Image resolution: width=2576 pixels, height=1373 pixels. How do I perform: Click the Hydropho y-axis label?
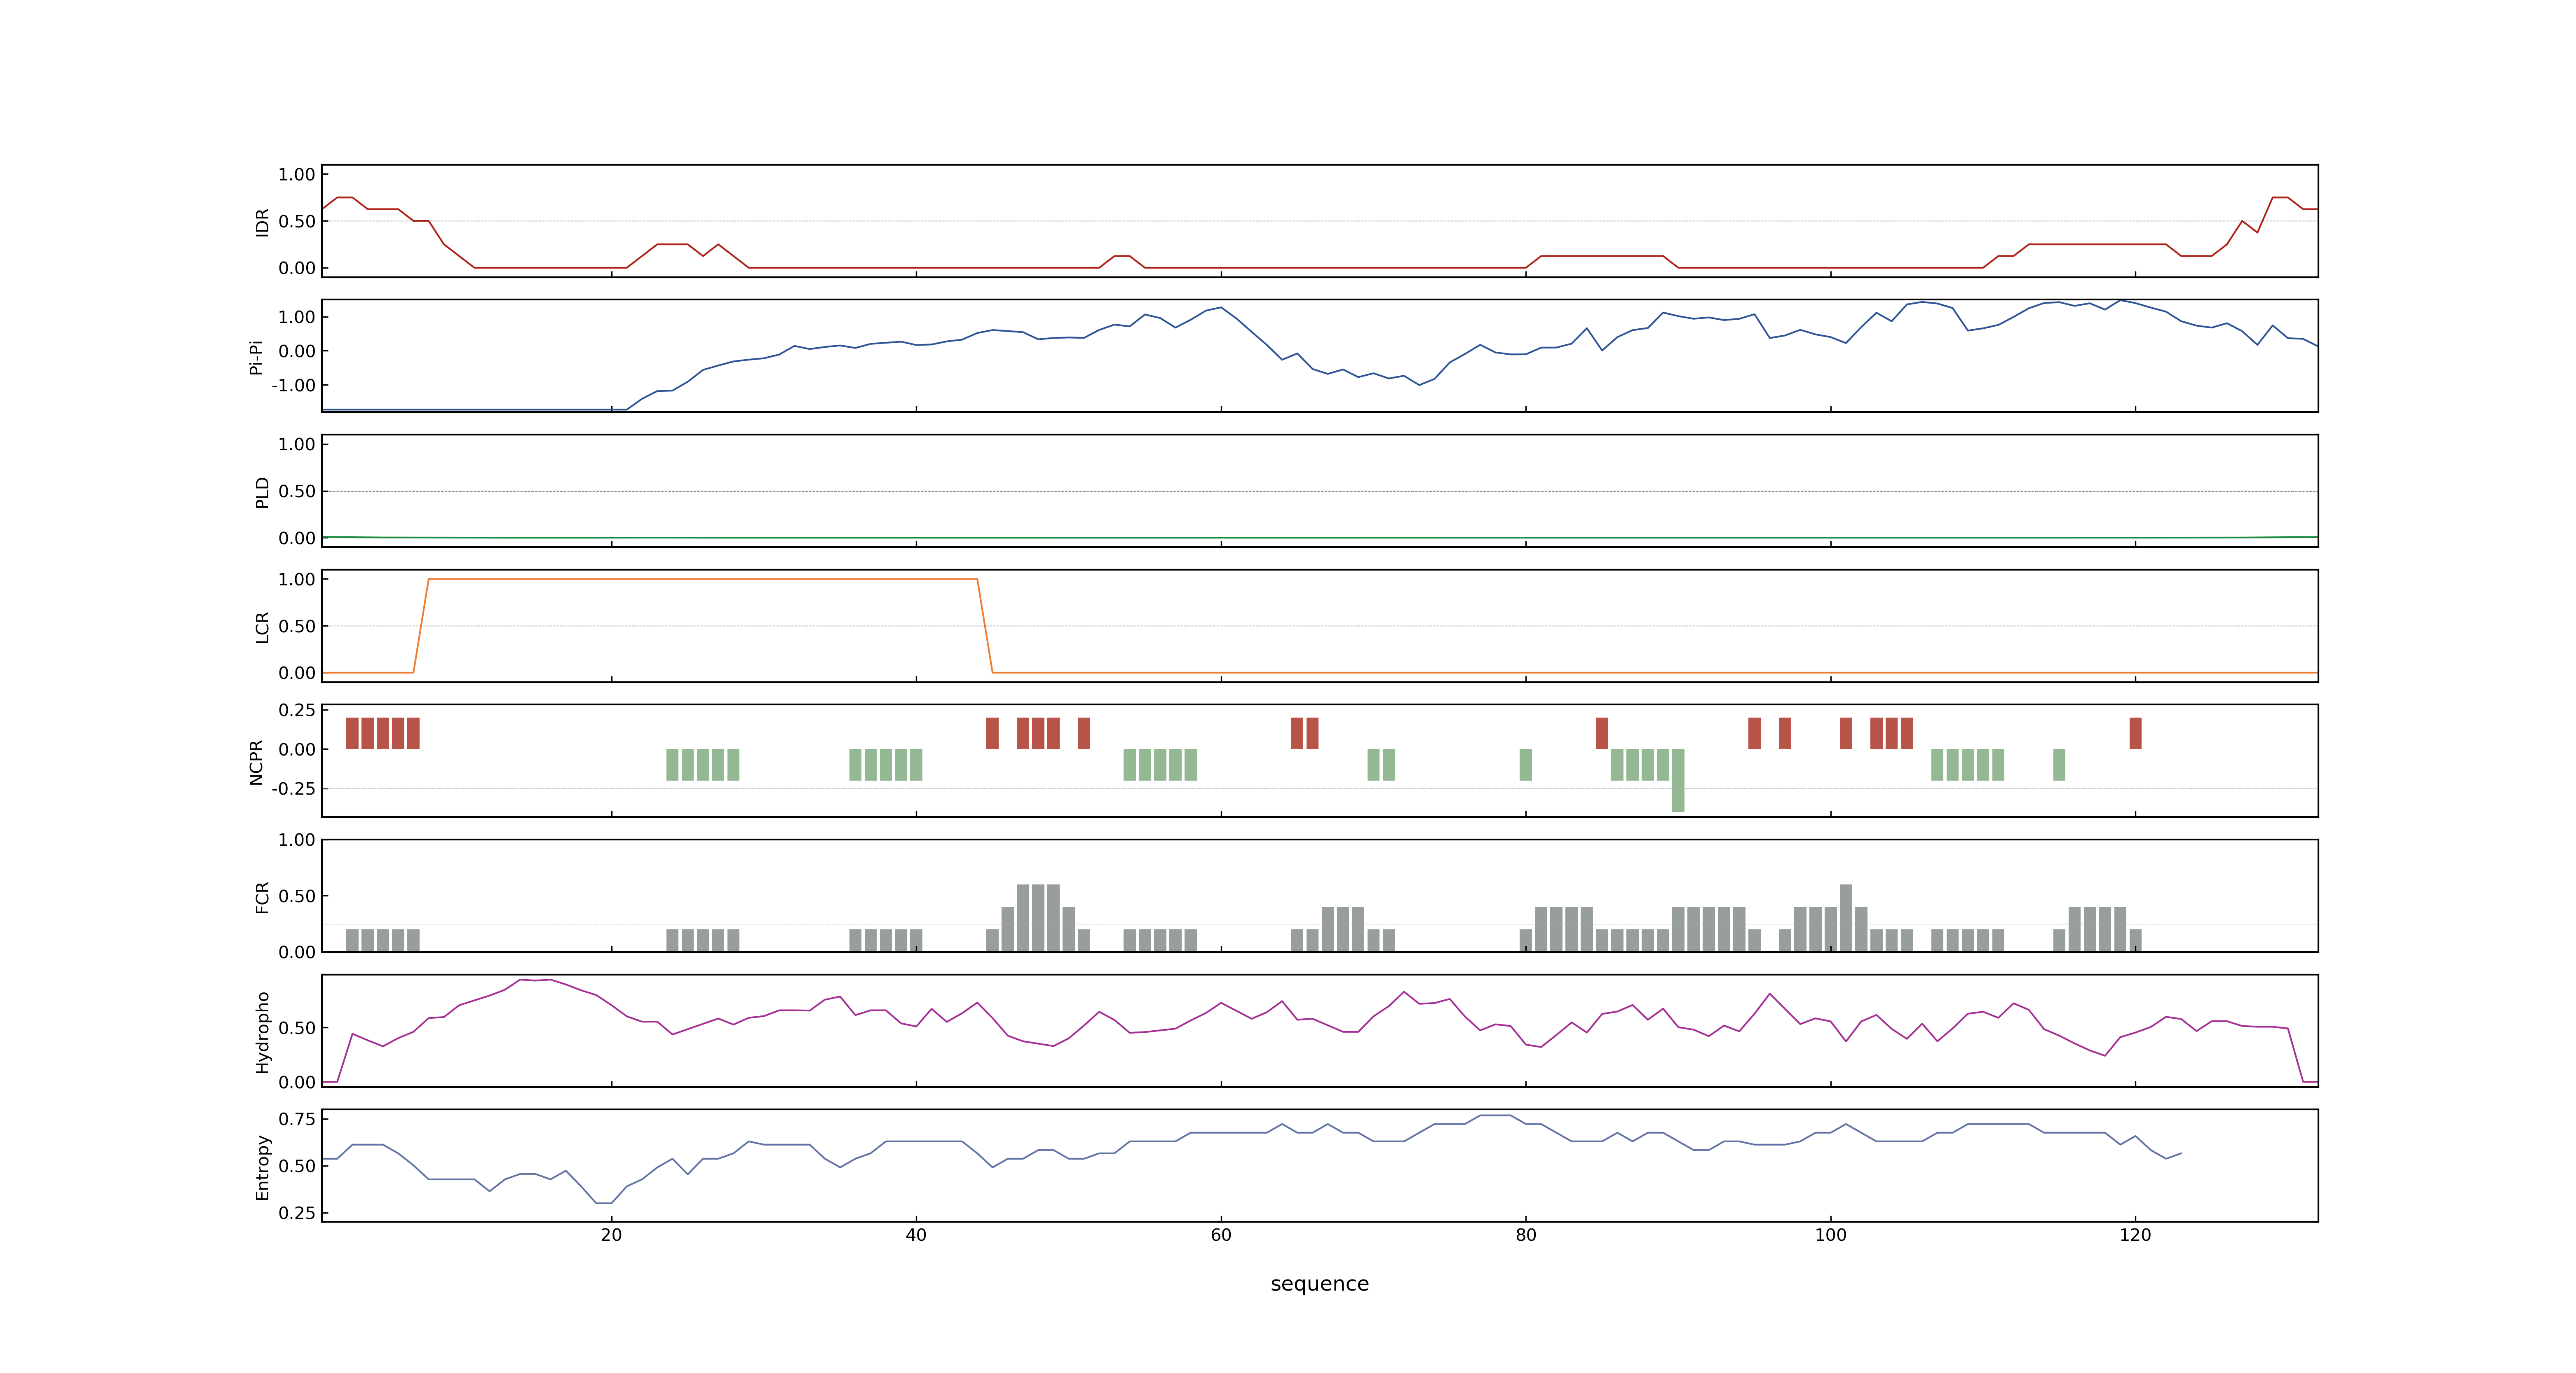coord(262,1032)
